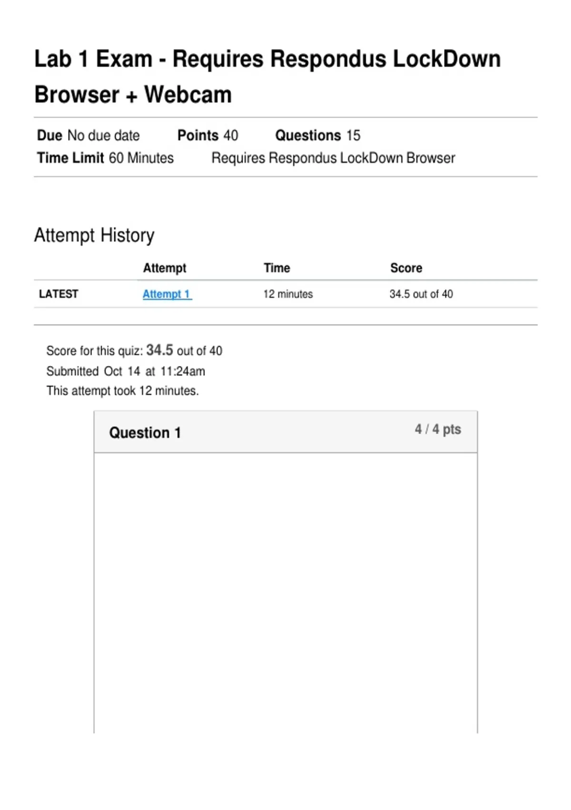The image size is (571, 810).
Task: Click the Attempt History heading
Action: [x=94, y=235]
